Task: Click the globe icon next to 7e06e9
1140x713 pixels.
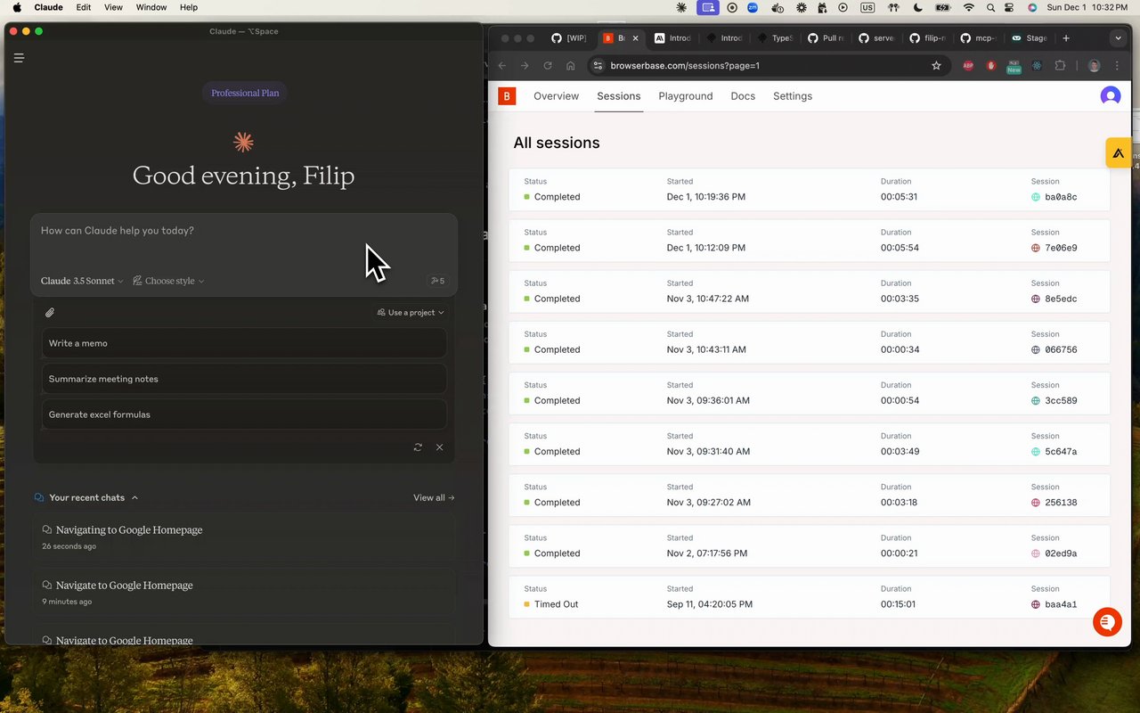Action: (x=1036, y=248)
